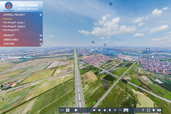This screenshot has width=171, height=114.
Task: Open the thumbnails grid in toolbar
Action: pyautogui.click(x=68, y=110)
